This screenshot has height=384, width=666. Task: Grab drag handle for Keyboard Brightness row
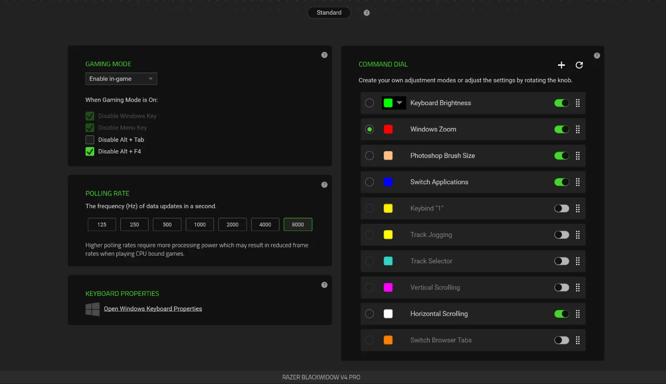pos(578,103)
